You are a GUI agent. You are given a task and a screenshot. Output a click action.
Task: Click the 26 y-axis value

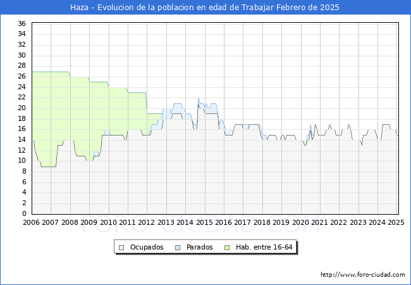(22, 77)
